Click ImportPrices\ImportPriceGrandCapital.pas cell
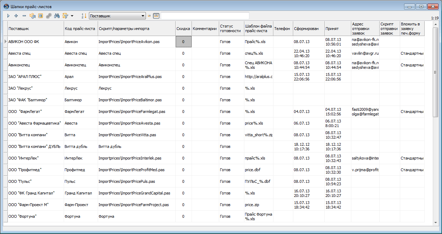The width and height of the screenshot is (442, 234). point(137,193)
